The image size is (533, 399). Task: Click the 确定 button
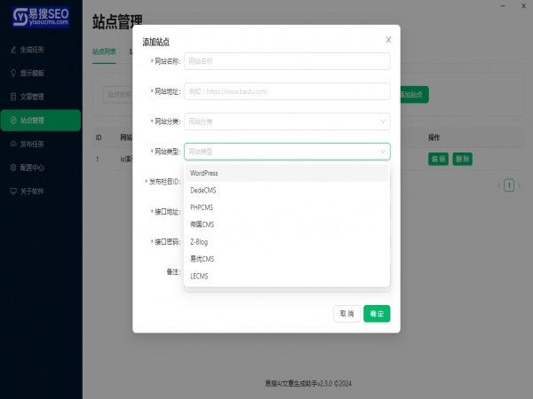pyautogui.click(x=377, y=314)
